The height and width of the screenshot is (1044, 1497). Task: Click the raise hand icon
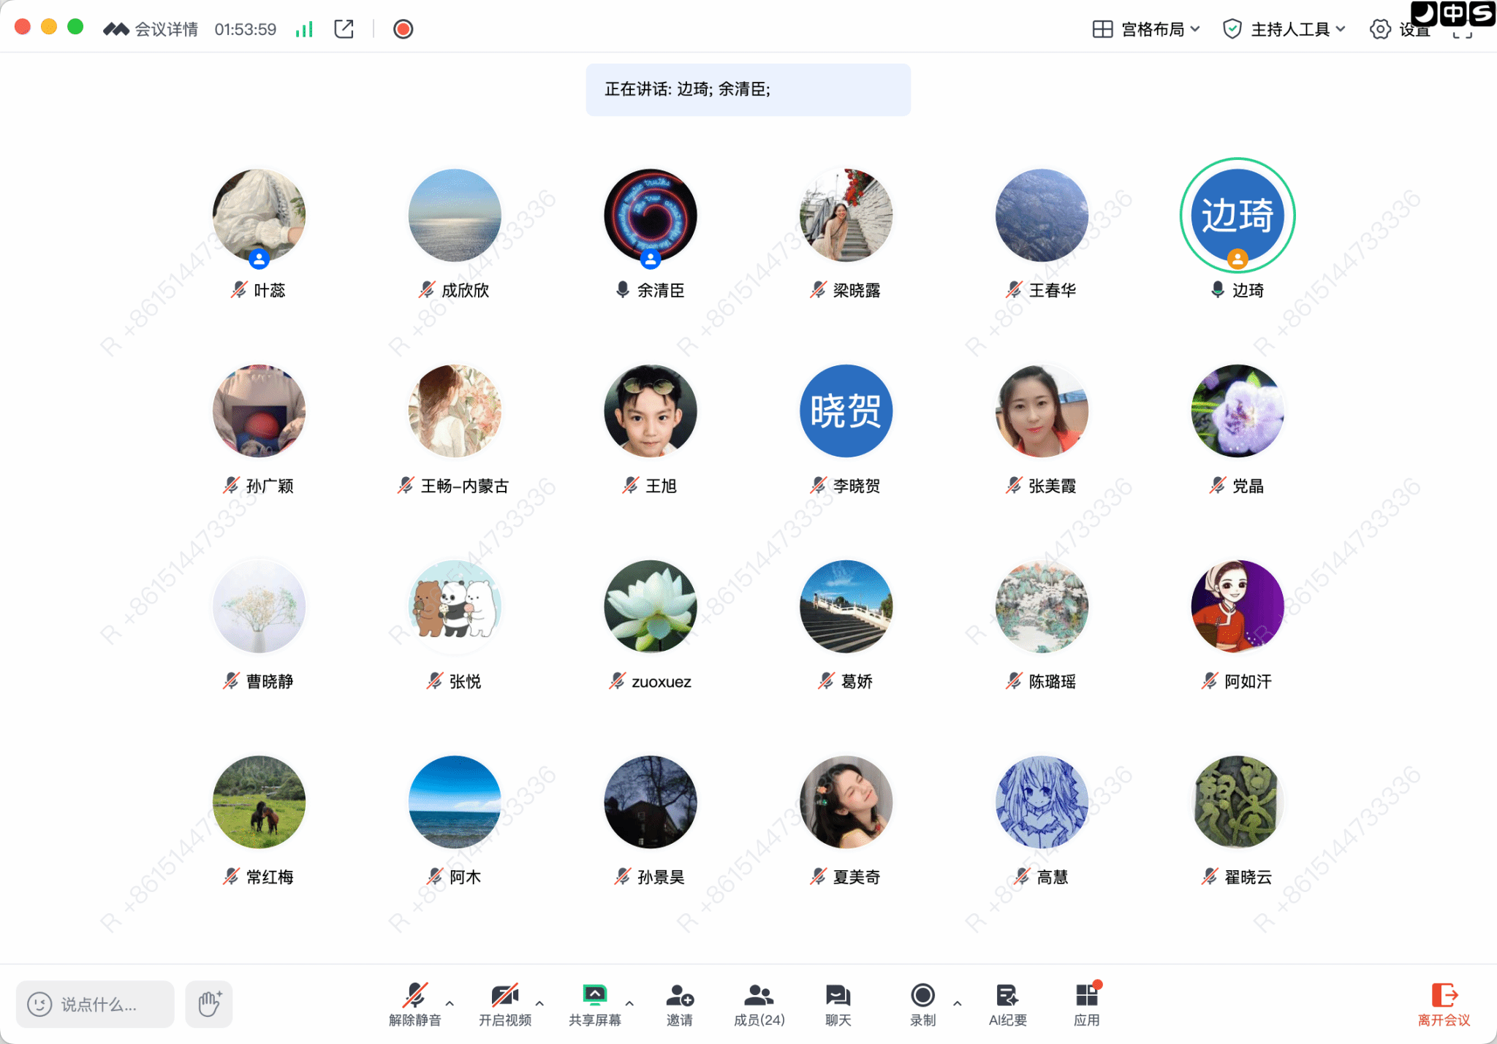tap(209, 1004)
